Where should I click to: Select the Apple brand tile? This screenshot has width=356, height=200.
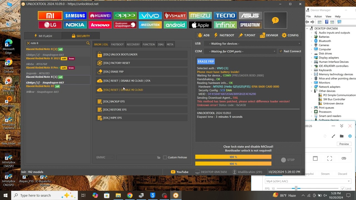[200, 25]
